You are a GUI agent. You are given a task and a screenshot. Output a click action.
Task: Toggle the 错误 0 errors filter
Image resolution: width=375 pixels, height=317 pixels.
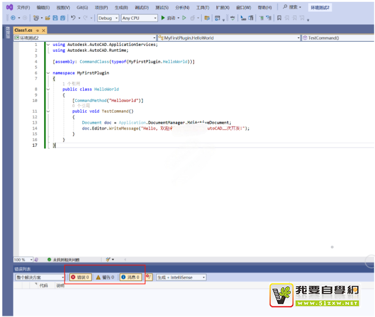80,277
